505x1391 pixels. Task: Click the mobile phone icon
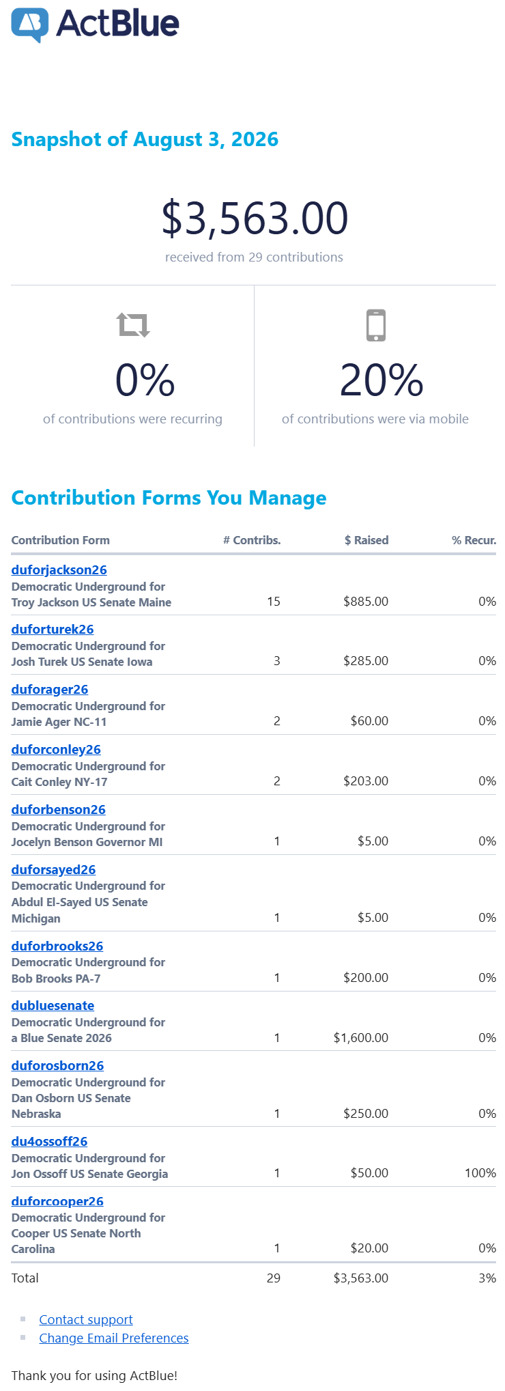pos(376,325)
